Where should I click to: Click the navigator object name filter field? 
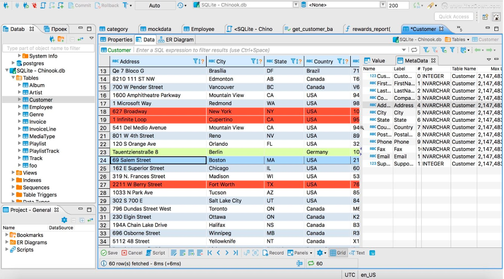pos(48,48)
